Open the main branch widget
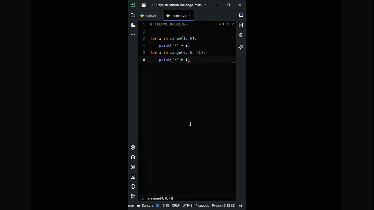 tap(131, 206)
